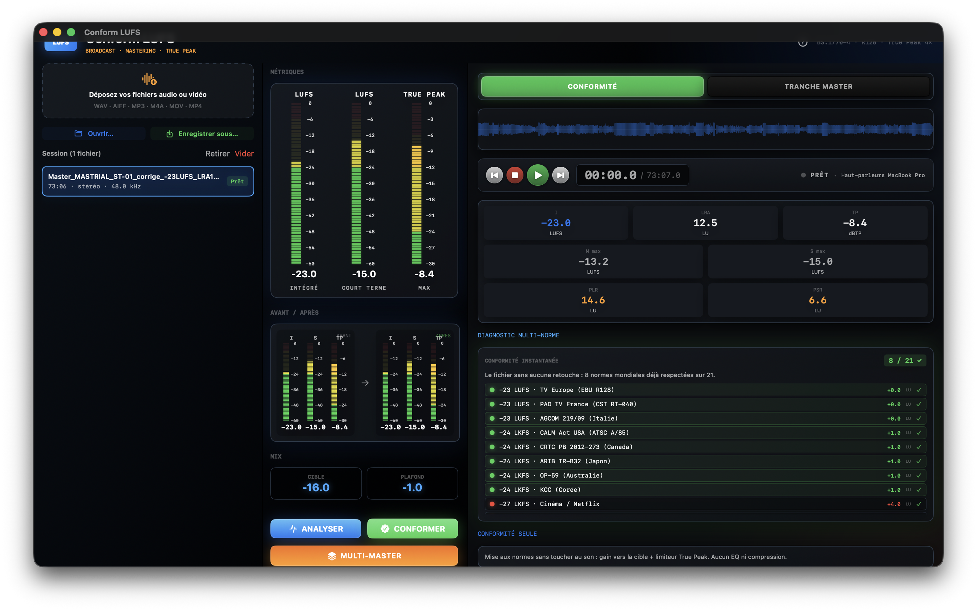Click the skip-to-start playback button
Image resolution: width=977 pixels, height=611 pixels.
(x=494, y=175)
